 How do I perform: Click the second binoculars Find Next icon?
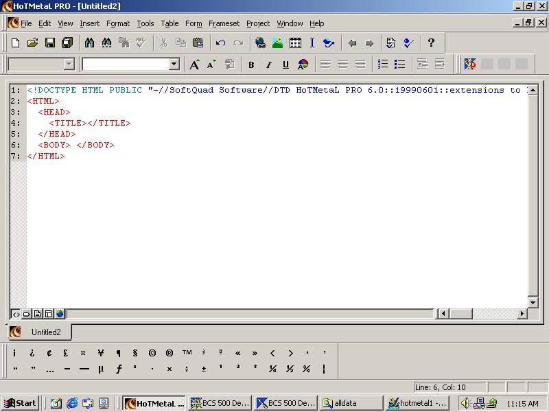(106, 43)
